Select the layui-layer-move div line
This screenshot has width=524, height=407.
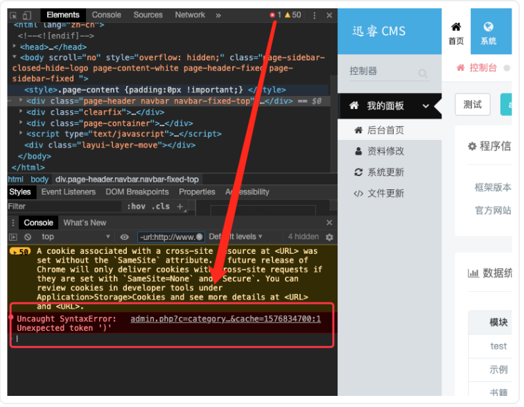click(110, 146)
